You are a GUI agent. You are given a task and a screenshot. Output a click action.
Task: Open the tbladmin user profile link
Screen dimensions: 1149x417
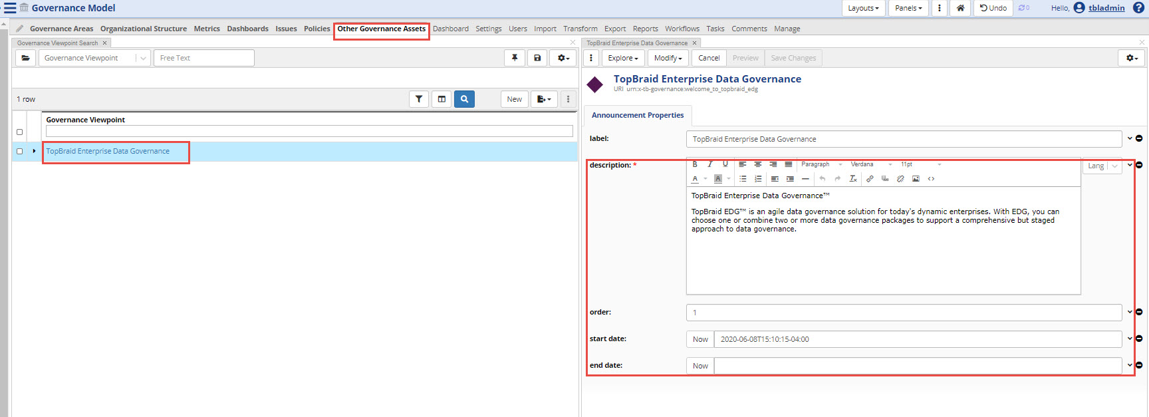tap(1106, 8)
